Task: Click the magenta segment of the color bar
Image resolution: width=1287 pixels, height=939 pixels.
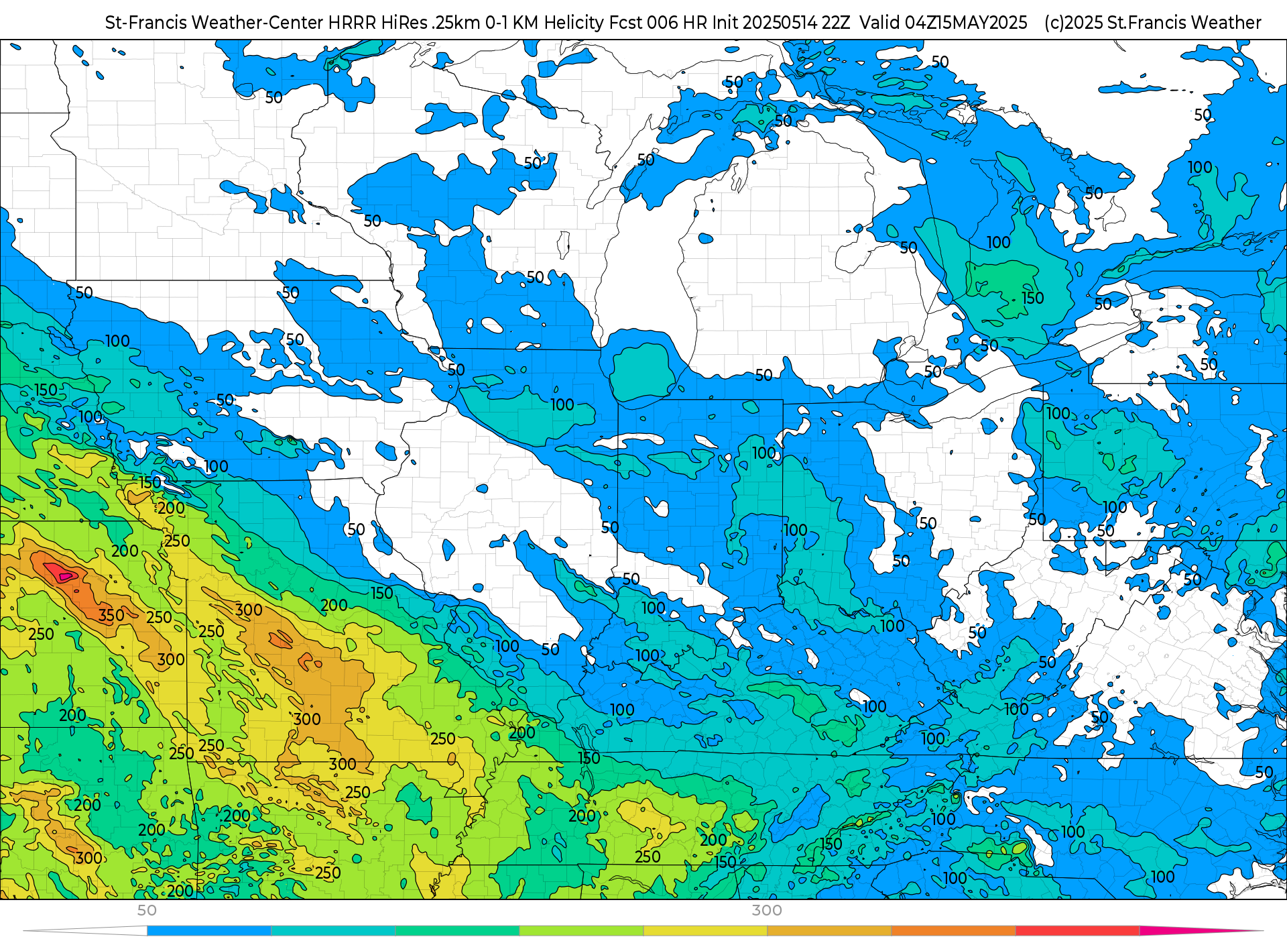Action: (x=1200, y=931)
